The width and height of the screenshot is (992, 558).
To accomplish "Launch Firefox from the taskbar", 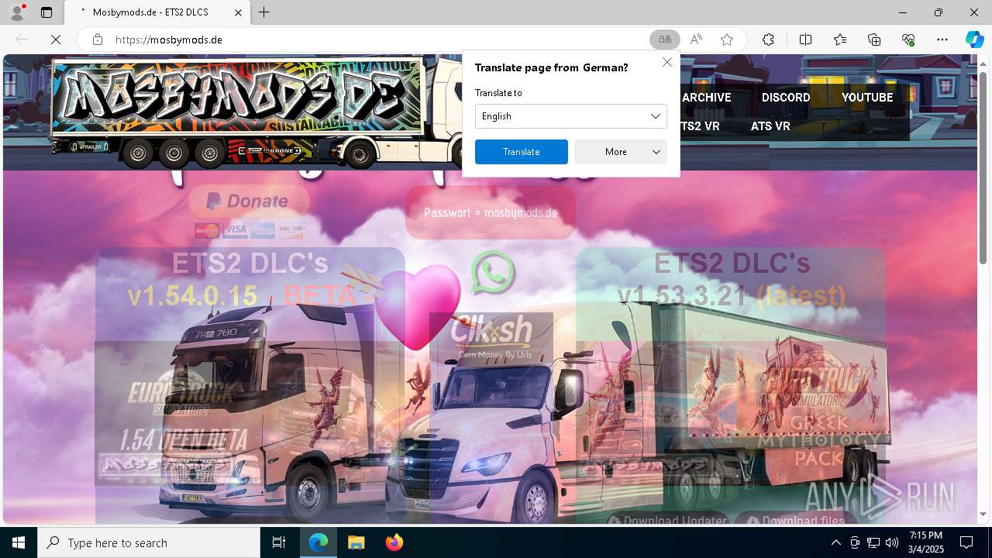I will coord(394,542).
